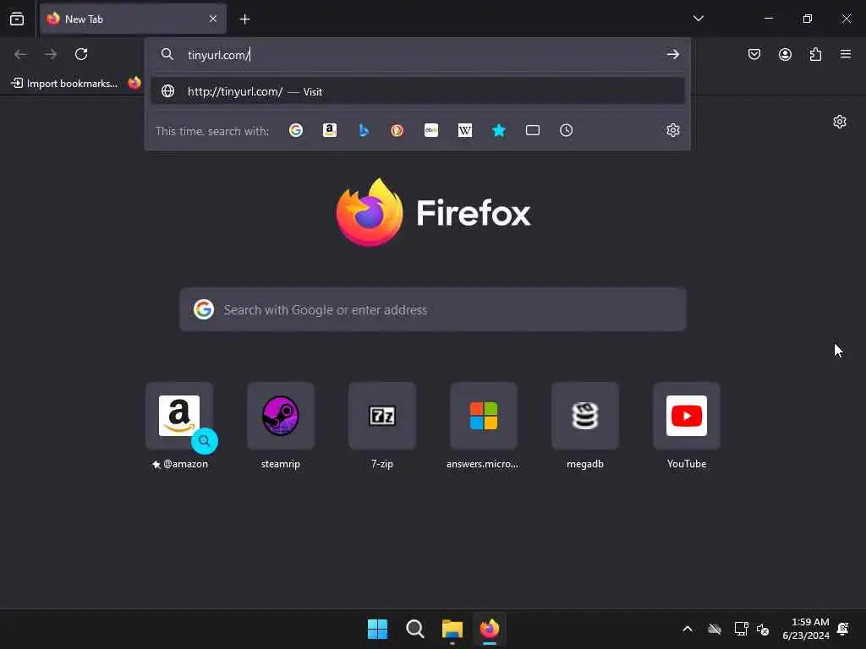
Task: Open the muted volume tray icon
Action: coord(764,629)
